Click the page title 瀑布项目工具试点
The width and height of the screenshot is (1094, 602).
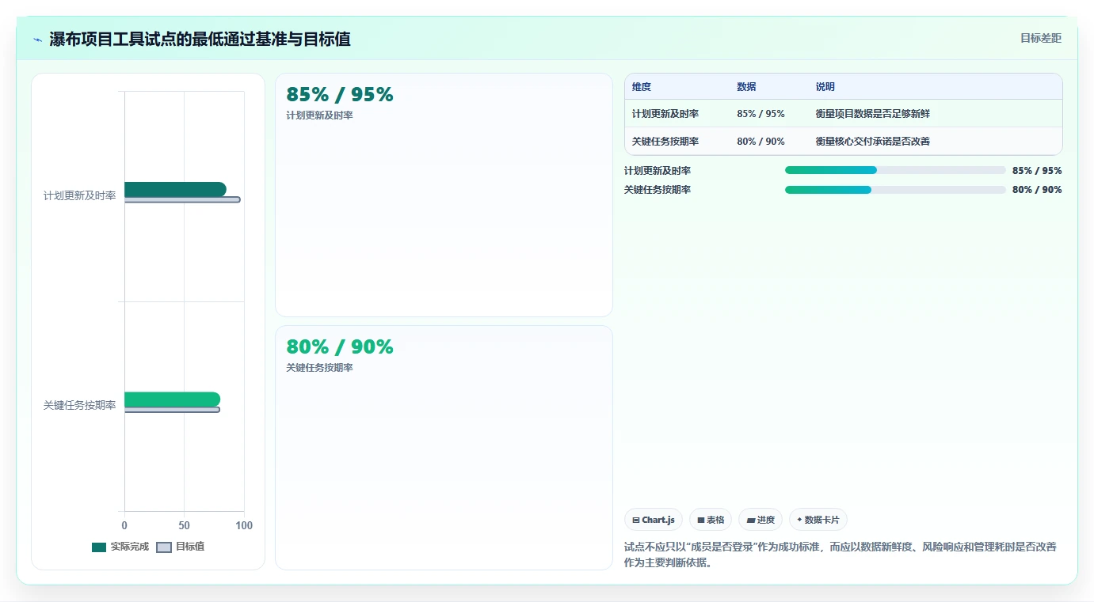(200, 39)
